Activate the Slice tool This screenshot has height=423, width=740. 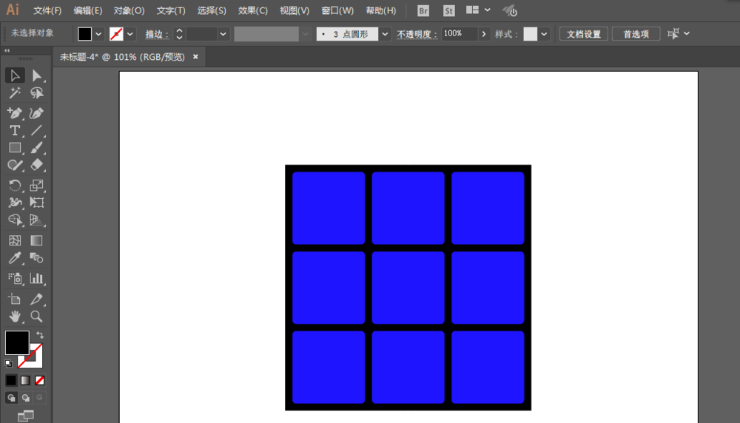(x=36, y=299)
